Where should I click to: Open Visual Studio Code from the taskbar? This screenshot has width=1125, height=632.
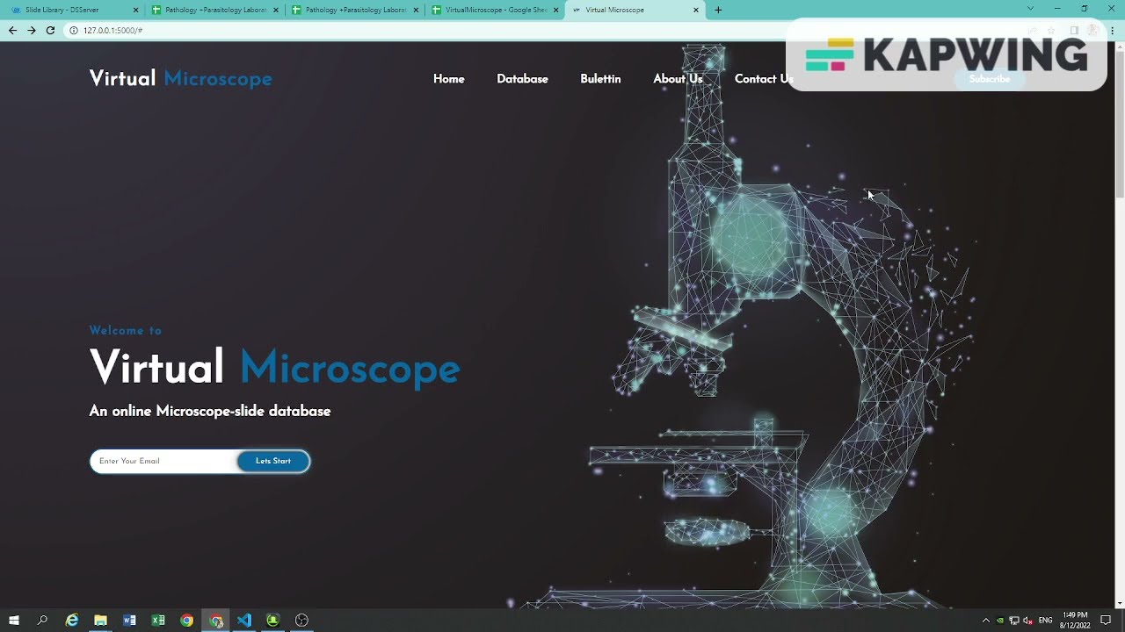coord(244,621)
